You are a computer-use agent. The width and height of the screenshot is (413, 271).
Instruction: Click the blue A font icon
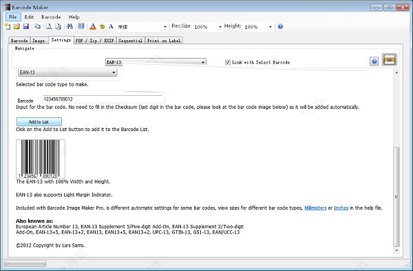pyautogui.click(x=111, y=26)
